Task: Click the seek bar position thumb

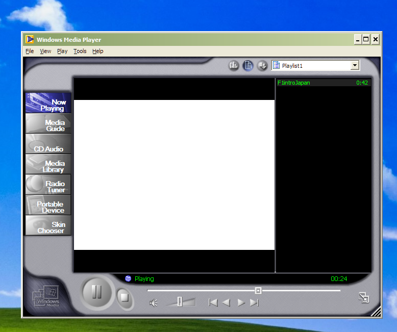Action: [258, 291]
